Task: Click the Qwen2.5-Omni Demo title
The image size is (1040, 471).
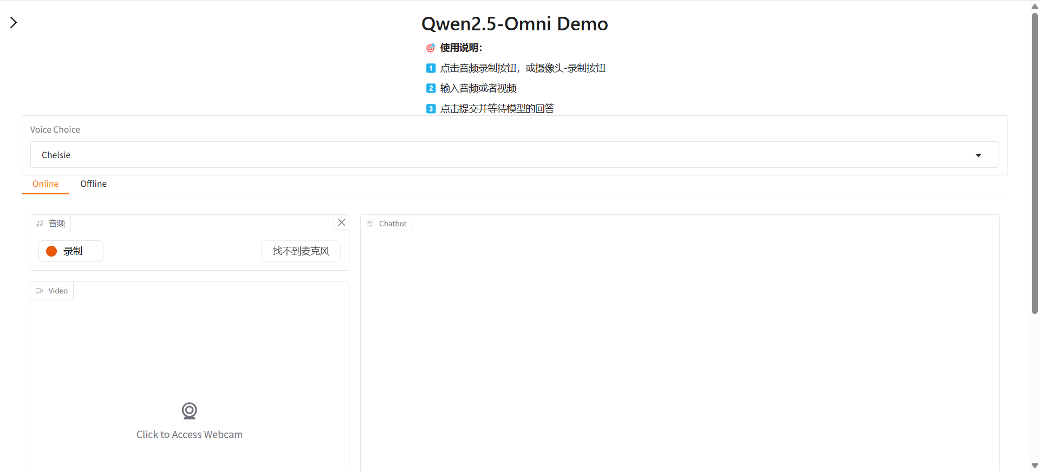Action: point(515,24)
